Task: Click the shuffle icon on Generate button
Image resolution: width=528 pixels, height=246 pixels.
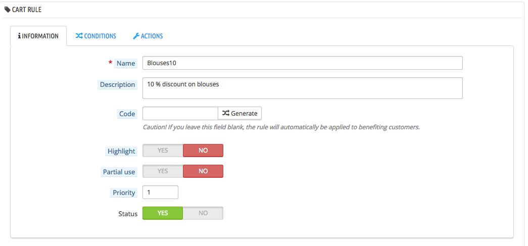Action: [226, 114]
